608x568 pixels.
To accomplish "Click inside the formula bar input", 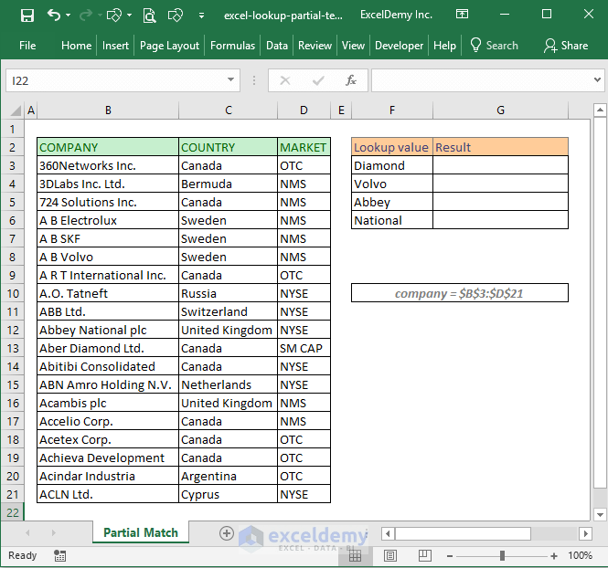I will click(481, 80).
